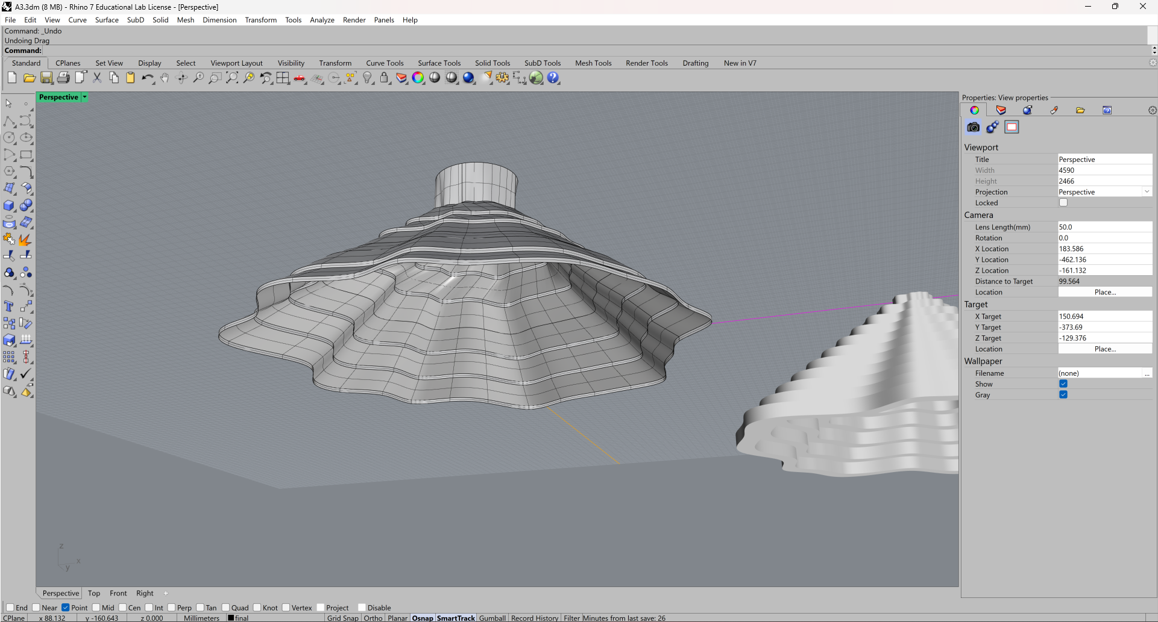1158x622 pixels.
Task: Click the blue Render sphere icon
Action: point(469,78)
